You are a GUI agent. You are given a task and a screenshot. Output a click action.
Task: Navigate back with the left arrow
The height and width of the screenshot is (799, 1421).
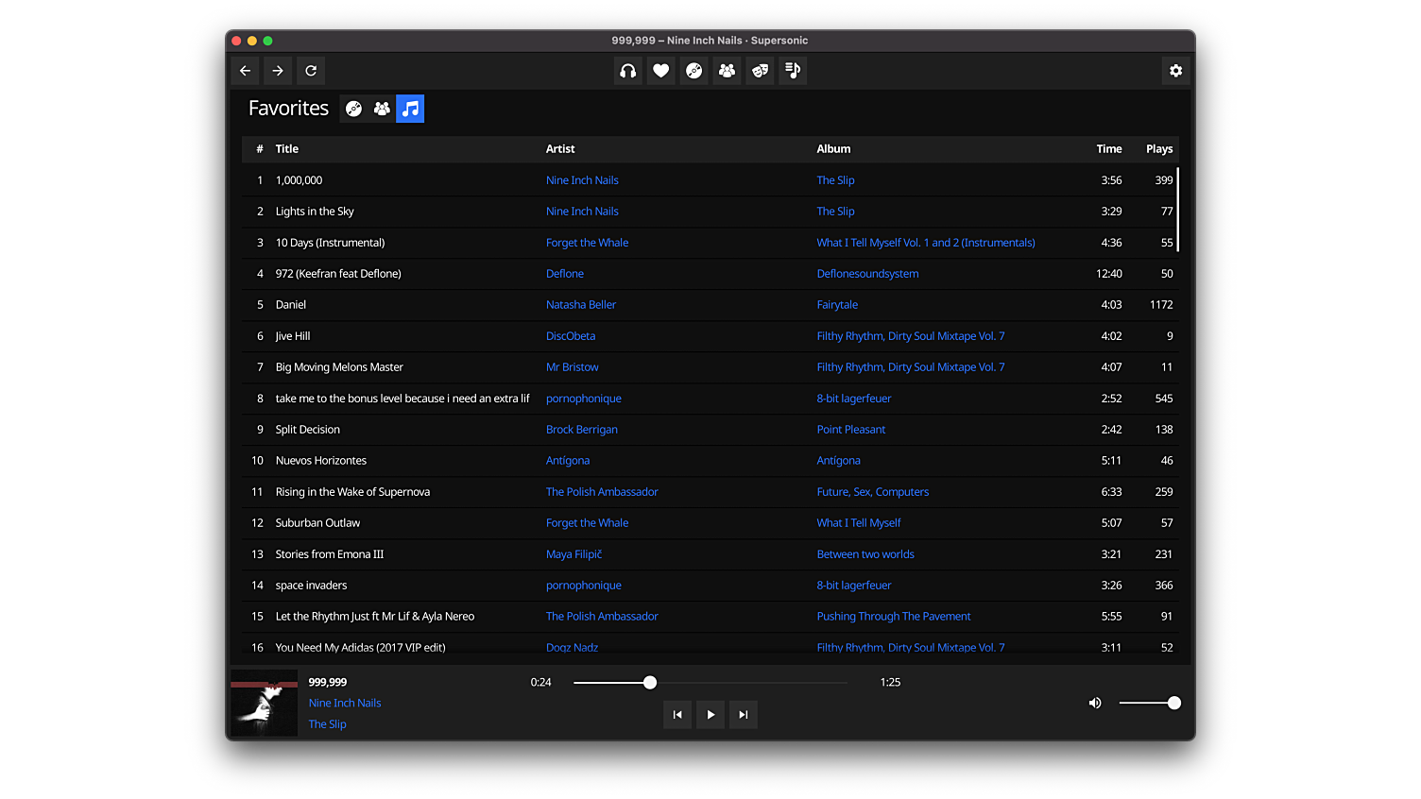(x=246, y=71)
